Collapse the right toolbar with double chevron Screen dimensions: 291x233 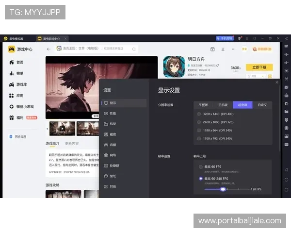point(286,38)
